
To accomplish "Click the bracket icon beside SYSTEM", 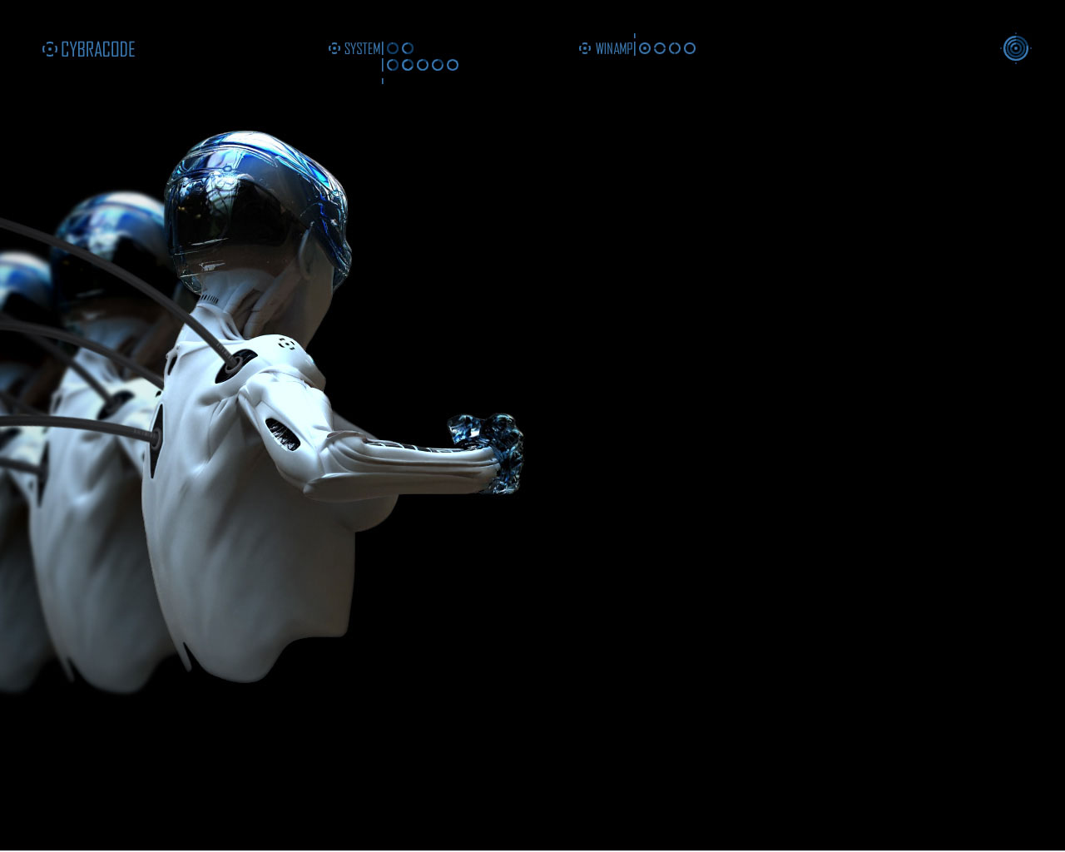I will [x=334, y=48].
